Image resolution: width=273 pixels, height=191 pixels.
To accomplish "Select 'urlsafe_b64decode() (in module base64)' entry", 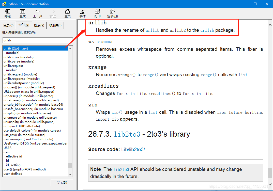I will (x=33, y=105).
